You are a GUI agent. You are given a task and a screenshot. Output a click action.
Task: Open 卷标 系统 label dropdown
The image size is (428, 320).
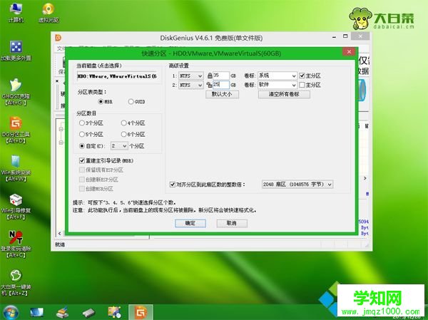tap(277, 76)
